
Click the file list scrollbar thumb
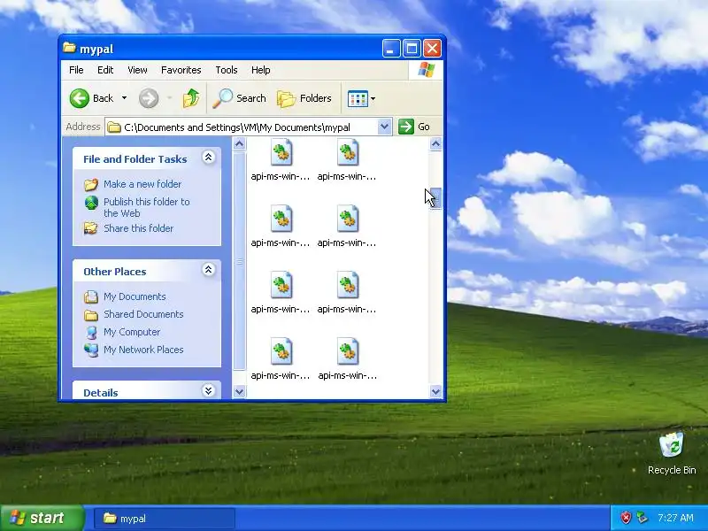[435, 198]
